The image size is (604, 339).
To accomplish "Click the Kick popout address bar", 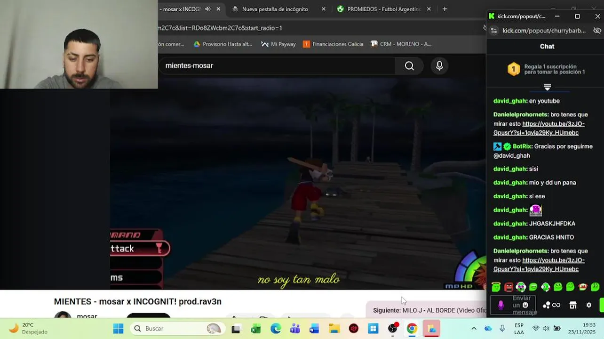I will point(544,31).
